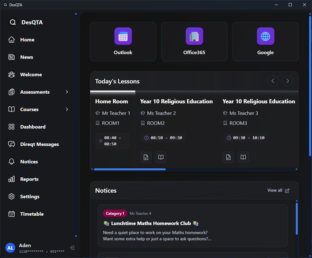
Task: Open the Notices page in sidebar
Action: pos(38,162)
